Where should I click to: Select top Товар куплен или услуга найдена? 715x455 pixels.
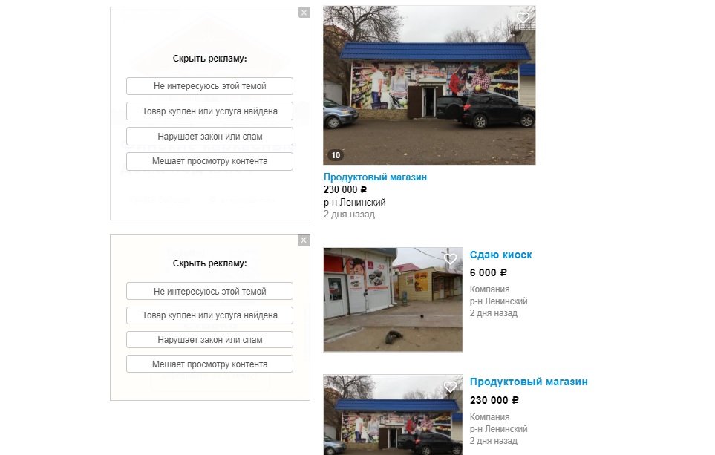coord(210,111)
